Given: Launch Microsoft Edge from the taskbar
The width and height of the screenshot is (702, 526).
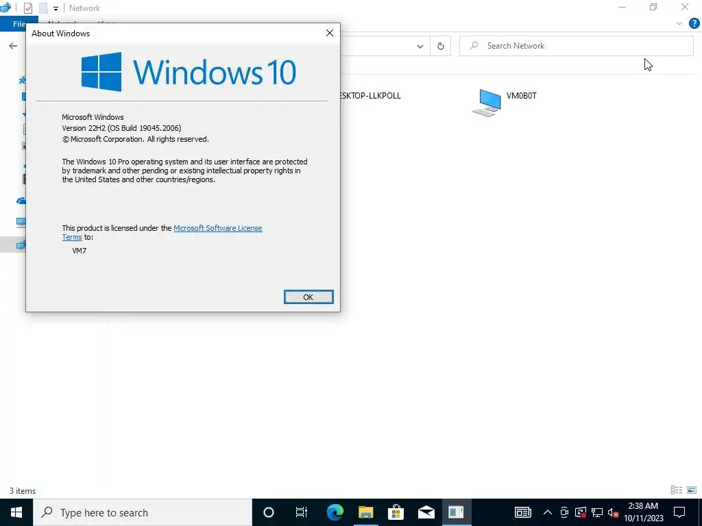Looking at the screenshot, I should tap(335, 512).
